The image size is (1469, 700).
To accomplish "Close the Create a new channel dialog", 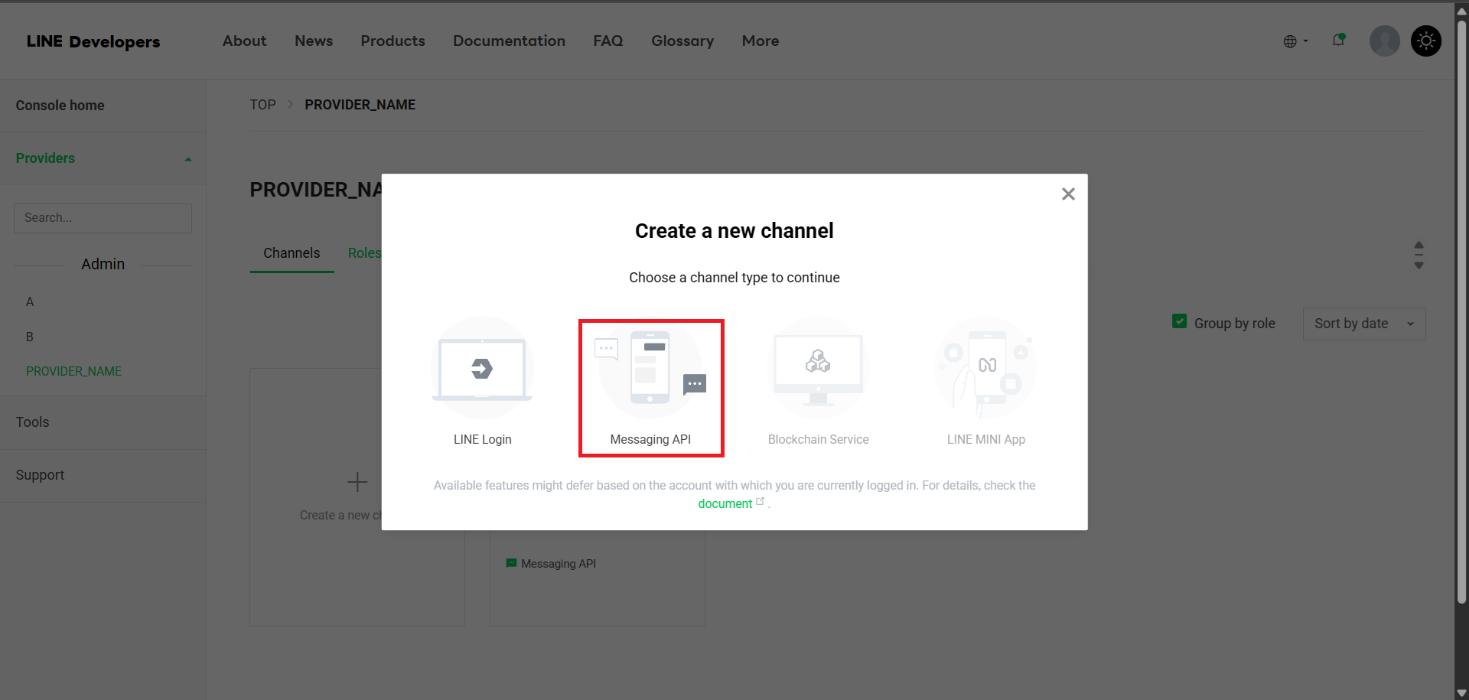I will pos(1068,194).
